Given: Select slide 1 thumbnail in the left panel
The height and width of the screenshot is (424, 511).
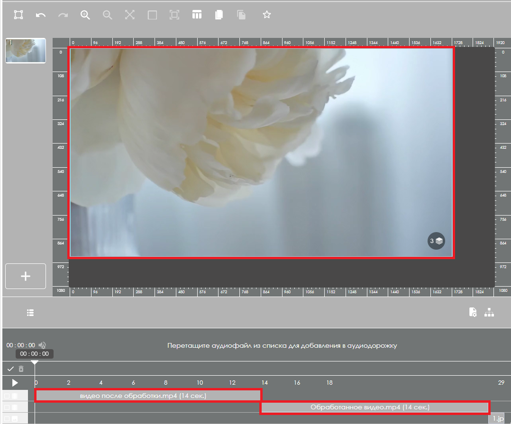Looking at the screenshot, I should (x=26, y=51).
